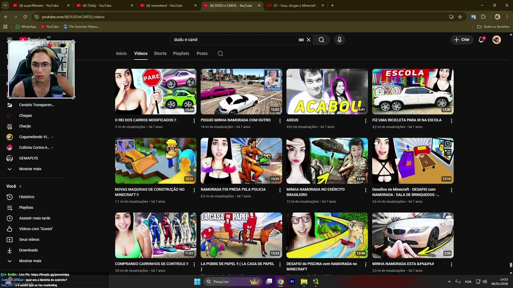Expand the Você section chevron
513x288 pixels.
(x=20, y=186)
